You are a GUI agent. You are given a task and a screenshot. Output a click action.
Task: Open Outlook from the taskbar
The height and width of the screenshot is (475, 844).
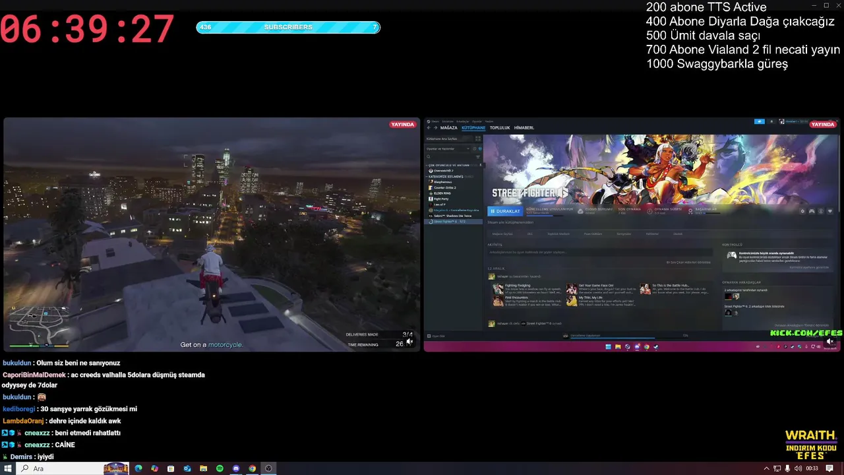coord(187,468)
